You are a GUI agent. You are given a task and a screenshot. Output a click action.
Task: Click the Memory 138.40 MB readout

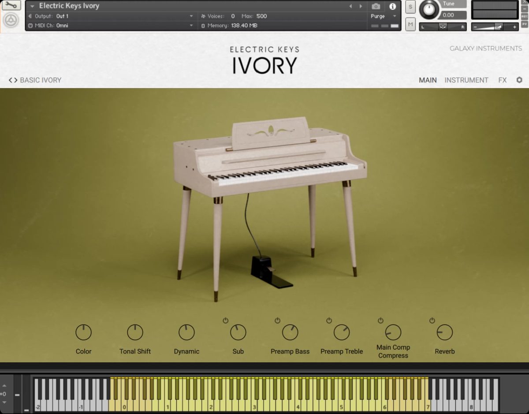(244, 26)
